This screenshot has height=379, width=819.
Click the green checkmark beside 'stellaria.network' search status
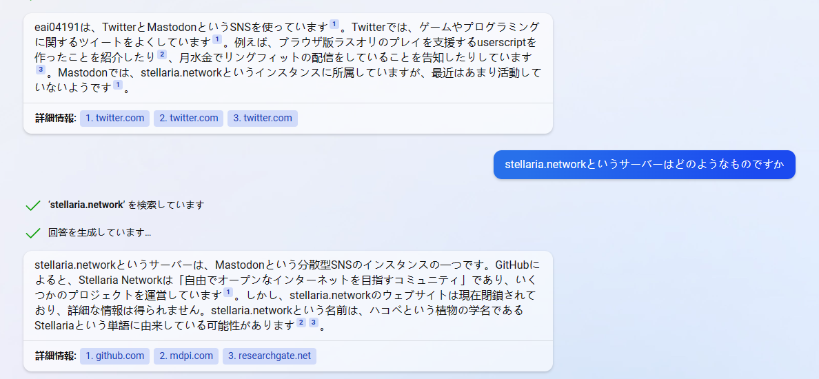point(33,205)
